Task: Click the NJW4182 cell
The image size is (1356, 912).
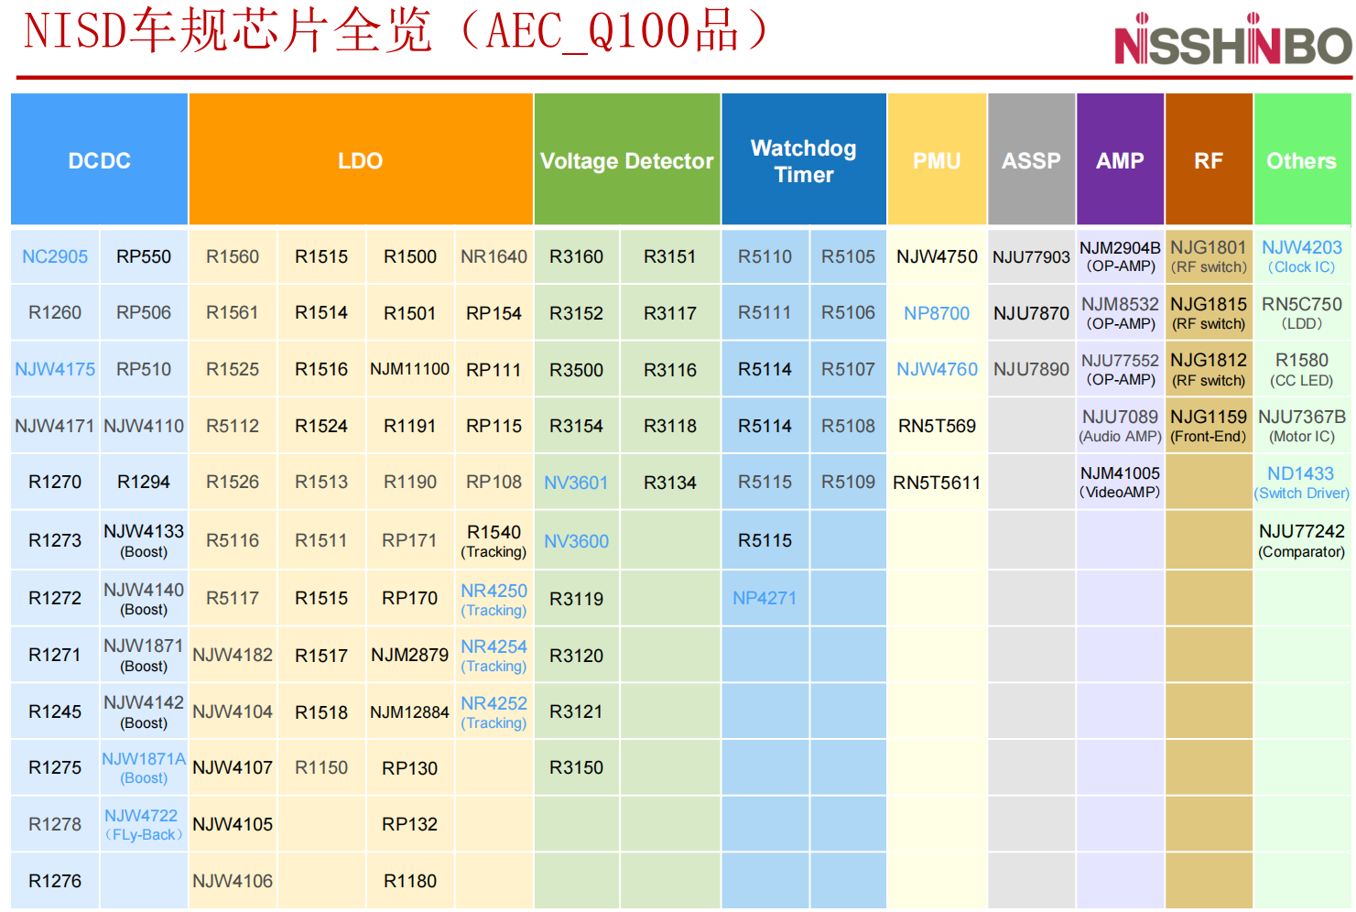Action: click(x=233, y=655)
